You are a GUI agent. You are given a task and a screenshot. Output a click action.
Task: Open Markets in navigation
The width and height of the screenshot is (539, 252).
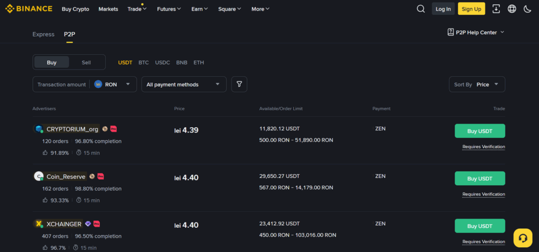pos(108,9)
